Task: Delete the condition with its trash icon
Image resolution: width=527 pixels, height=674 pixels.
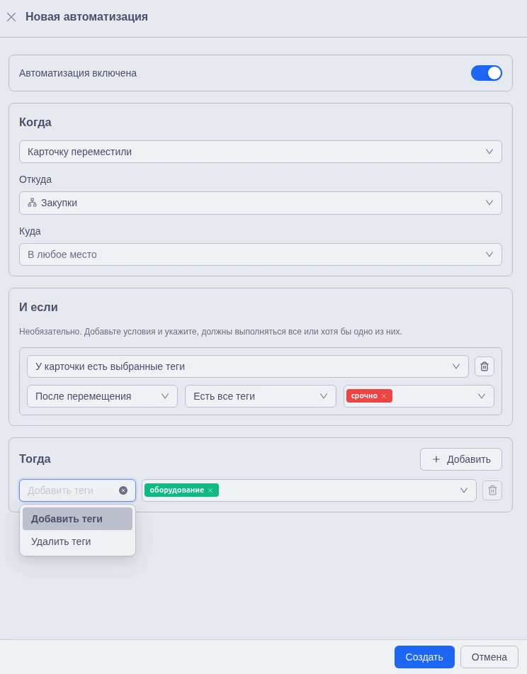Action: coord(484,366)
